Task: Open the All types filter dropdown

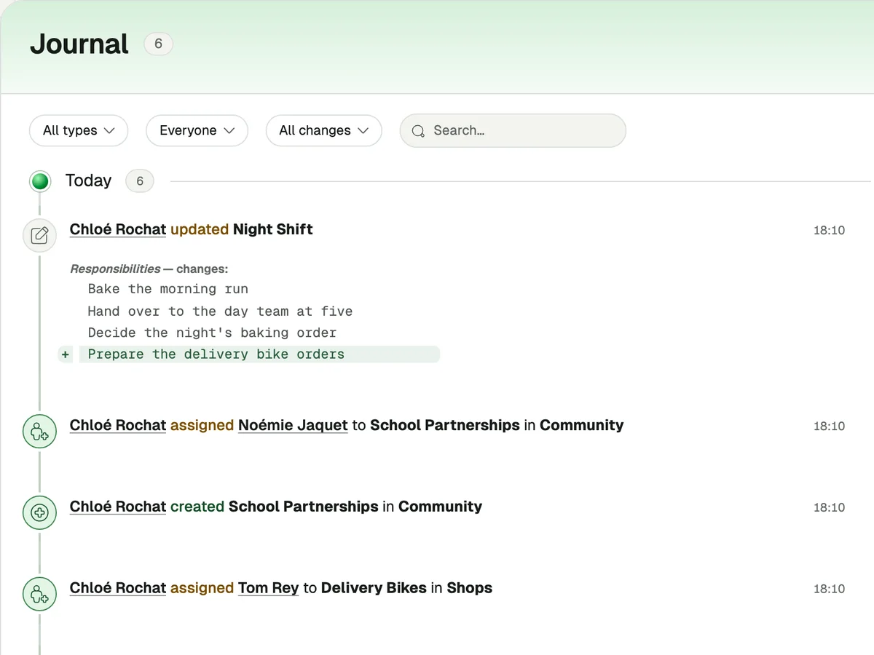Action: [x=79, y=131]
